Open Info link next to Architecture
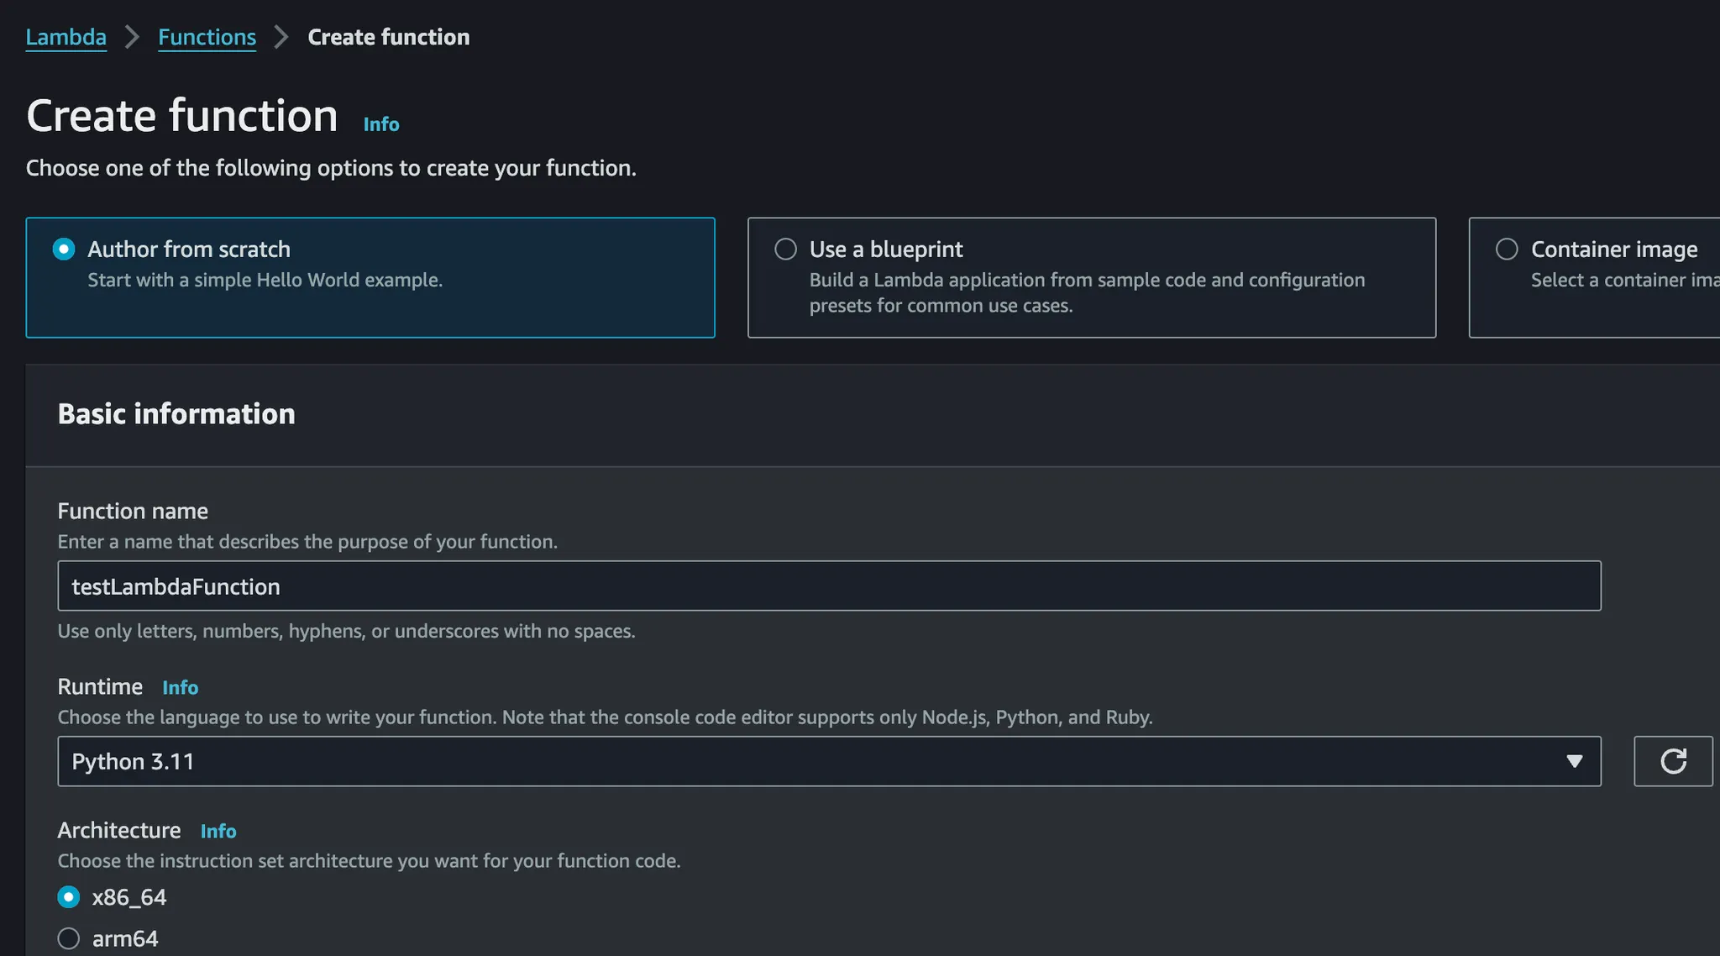This screenshot has height=956, width=1720. point(218,832)
